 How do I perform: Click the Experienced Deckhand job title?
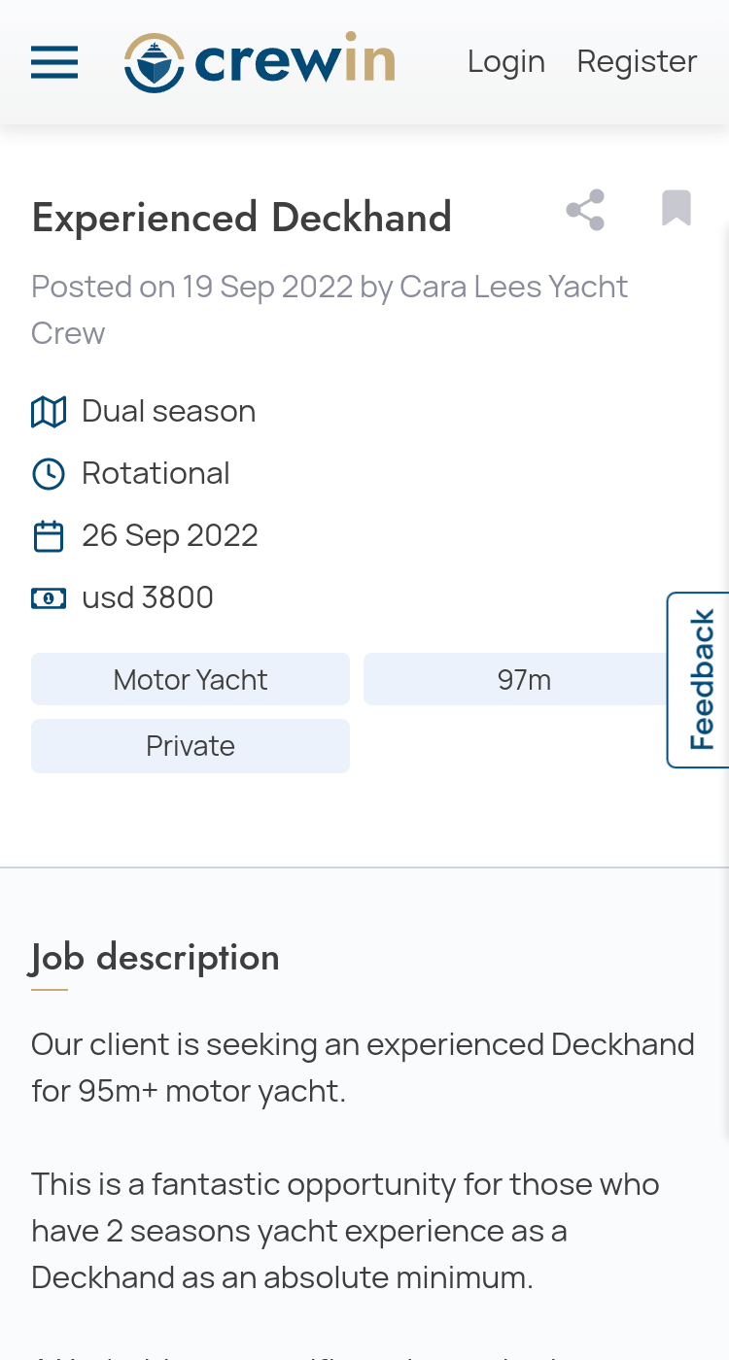(x=242, y=217)
